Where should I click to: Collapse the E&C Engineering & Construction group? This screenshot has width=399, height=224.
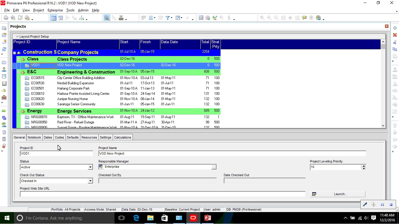(x=18, y=72)
